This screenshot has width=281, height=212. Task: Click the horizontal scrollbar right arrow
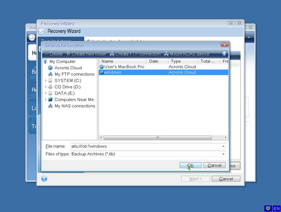(x=225, y=138)
